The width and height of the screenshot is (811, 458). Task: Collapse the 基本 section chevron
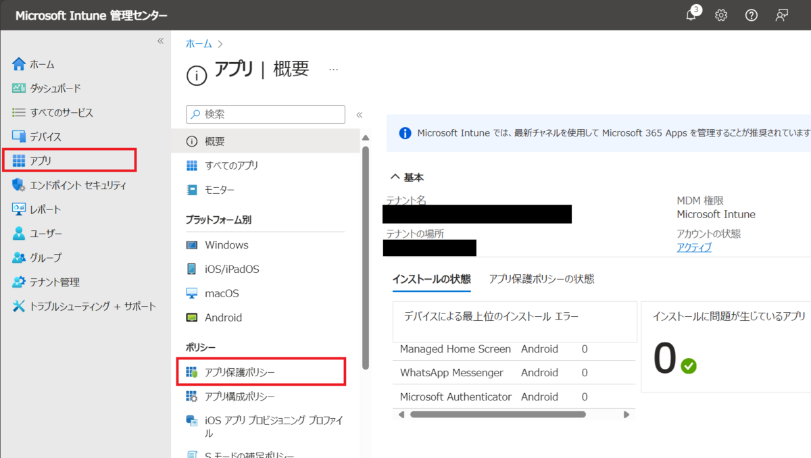point(395,178)
